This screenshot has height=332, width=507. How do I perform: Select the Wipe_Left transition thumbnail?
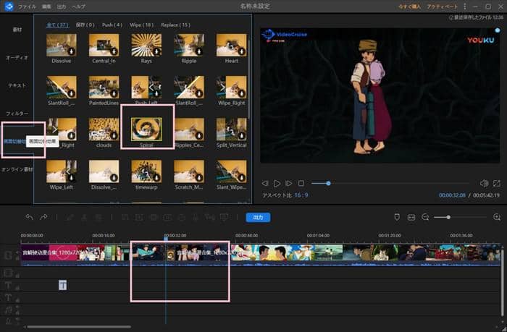coord(62,171)
